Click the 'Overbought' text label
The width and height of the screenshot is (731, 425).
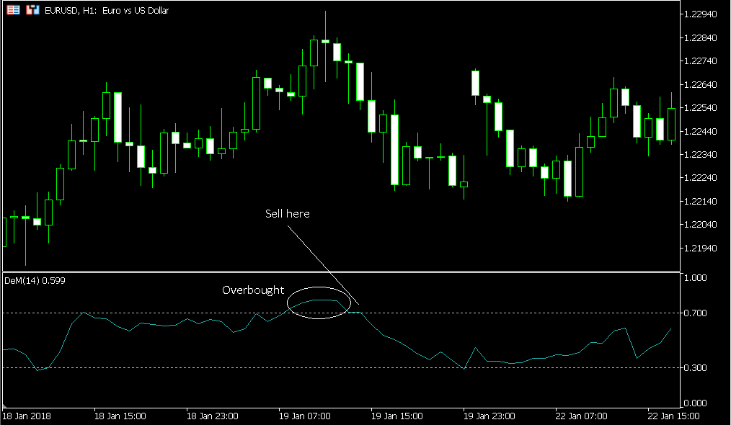(253, 290)
